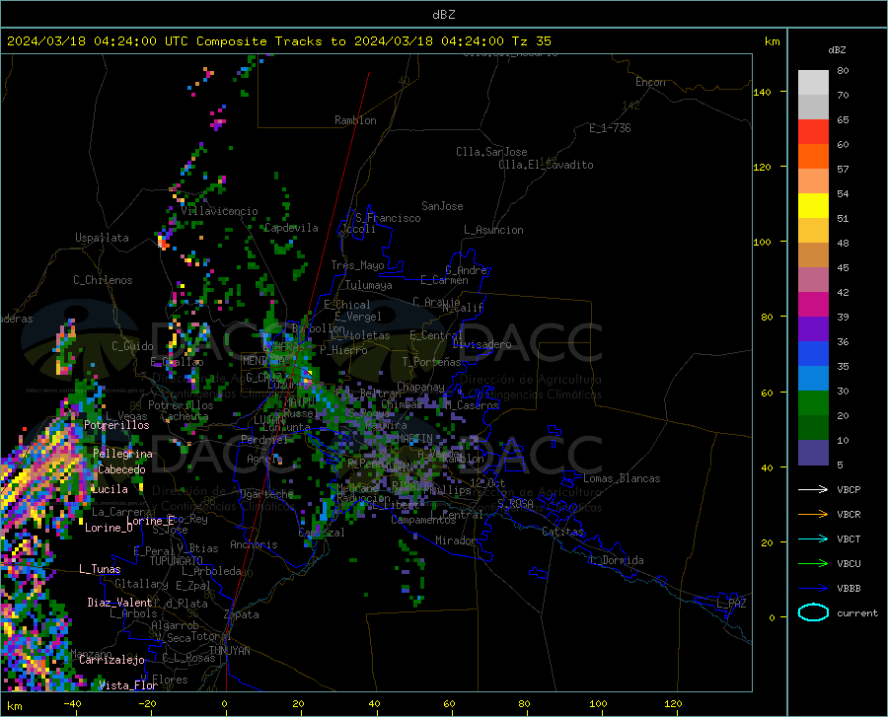Click the Anchoris place label

pos(254,544)
